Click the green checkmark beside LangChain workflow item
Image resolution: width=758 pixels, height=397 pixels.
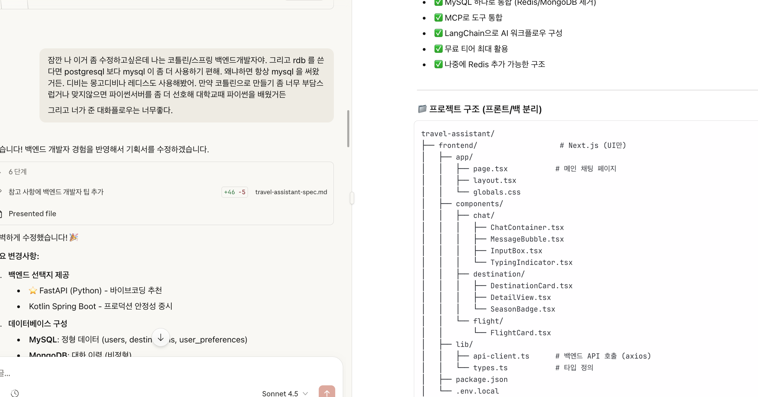(438, 33)
